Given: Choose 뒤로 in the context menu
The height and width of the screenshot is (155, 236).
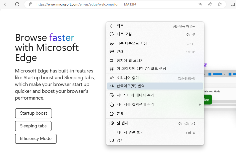Looking at the screenshot, I should point(155,26).
